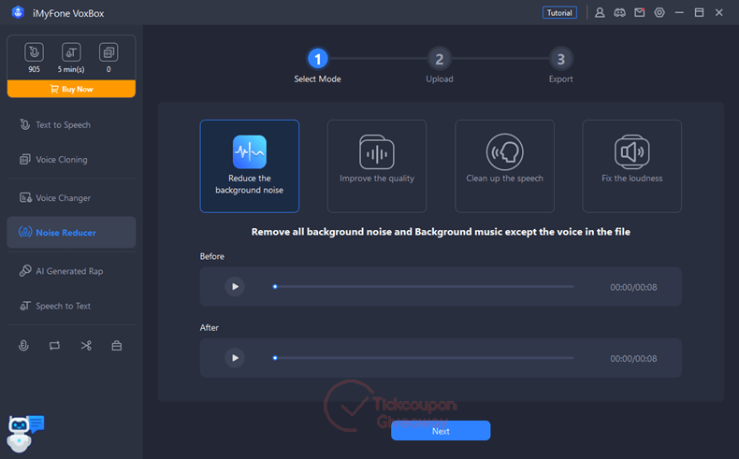Close the VoxBox window
This screenshot has width=739, height=459.
pos(718,13)
